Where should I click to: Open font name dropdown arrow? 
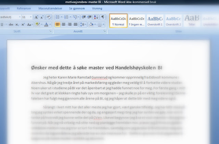click(x=20, y=17)
